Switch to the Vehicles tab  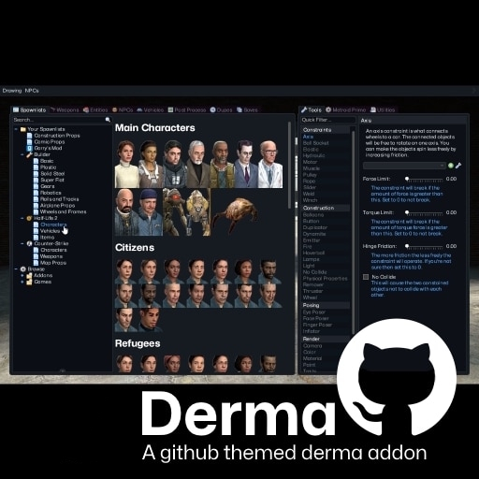(x=151, y=109)
